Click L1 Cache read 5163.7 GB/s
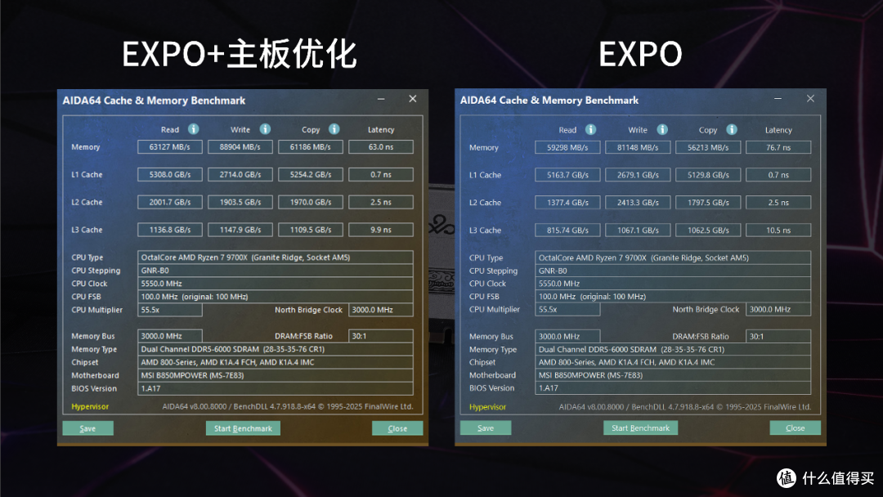 pos(567,175)
